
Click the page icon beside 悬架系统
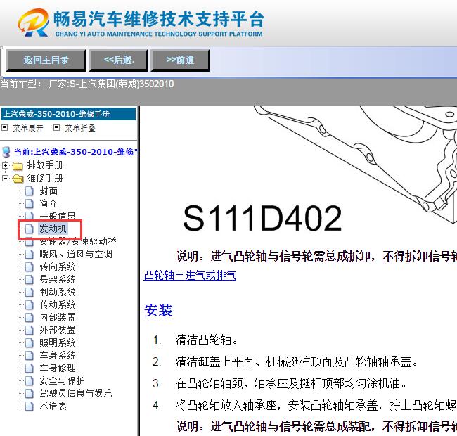29,280
